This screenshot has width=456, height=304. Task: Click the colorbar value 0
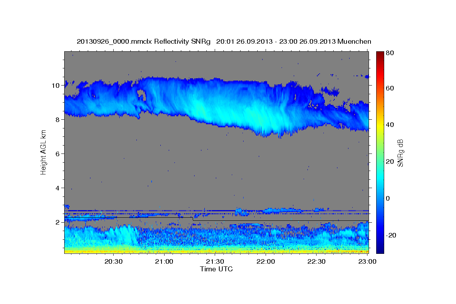(388, 198)
